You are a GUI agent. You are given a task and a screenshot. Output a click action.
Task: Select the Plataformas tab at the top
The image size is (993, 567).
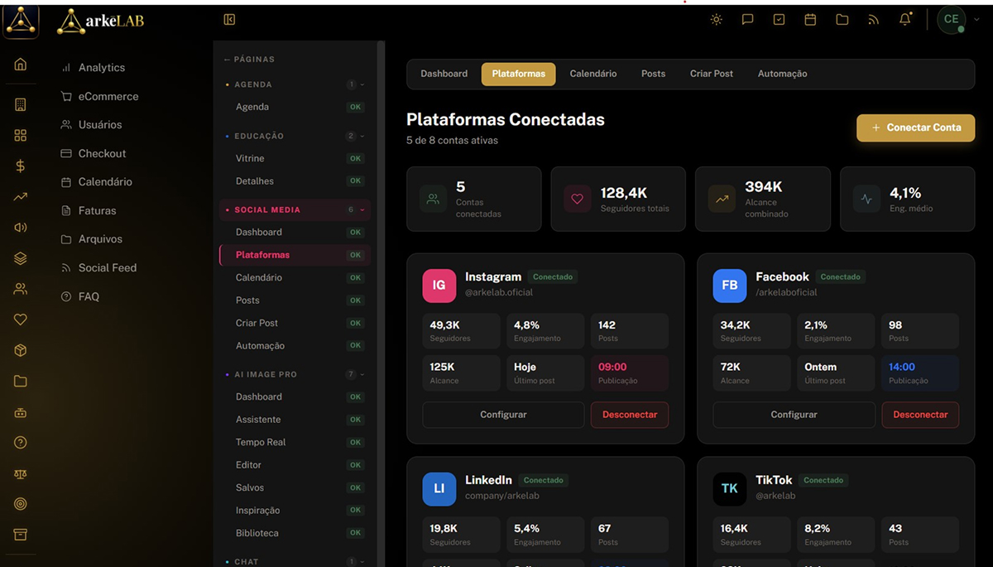point(519,74)
